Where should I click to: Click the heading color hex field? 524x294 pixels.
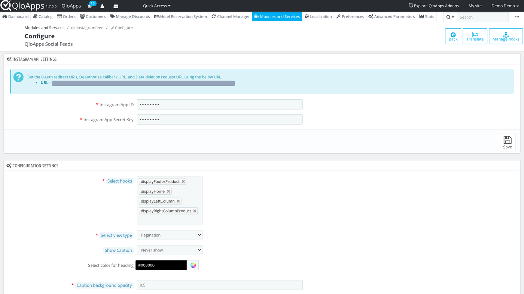coord(161,265)
